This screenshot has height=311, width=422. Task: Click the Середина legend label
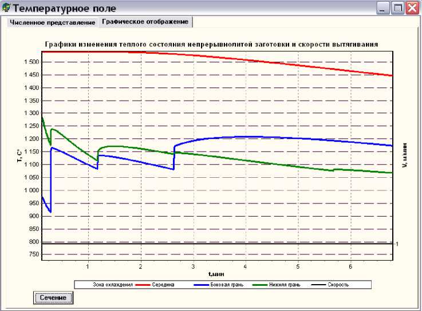[163, 285]
